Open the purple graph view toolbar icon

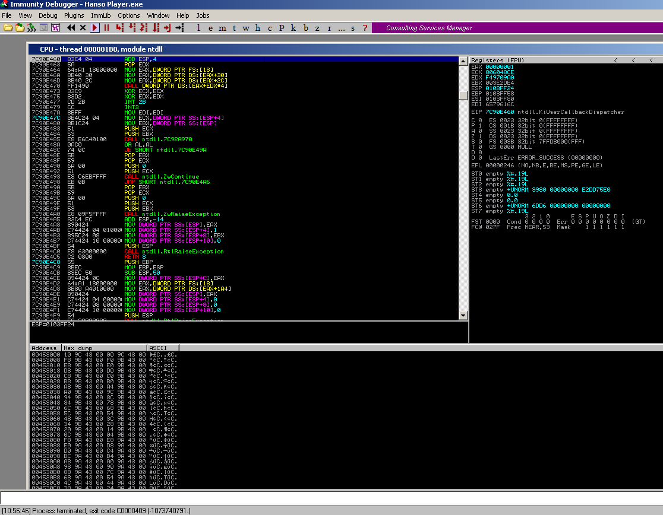coord(55,28)
